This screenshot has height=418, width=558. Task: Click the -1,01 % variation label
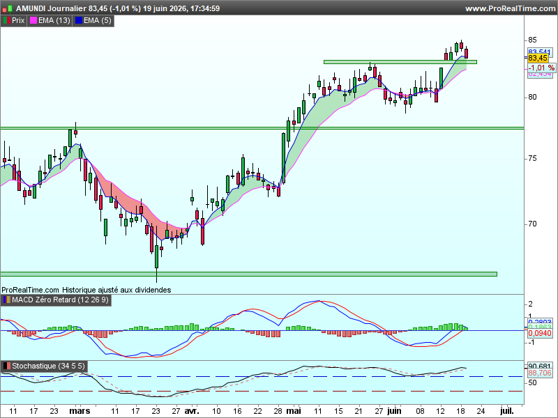tap(541, 68)
